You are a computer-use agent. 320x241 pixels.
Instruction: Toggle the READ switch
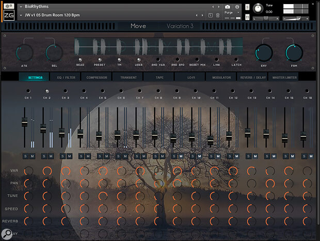(80, 59)
